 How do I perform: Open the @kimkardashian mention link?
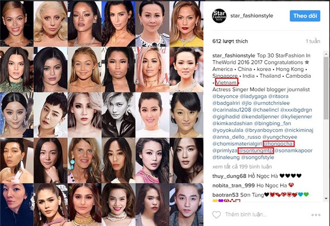(233, 123)
